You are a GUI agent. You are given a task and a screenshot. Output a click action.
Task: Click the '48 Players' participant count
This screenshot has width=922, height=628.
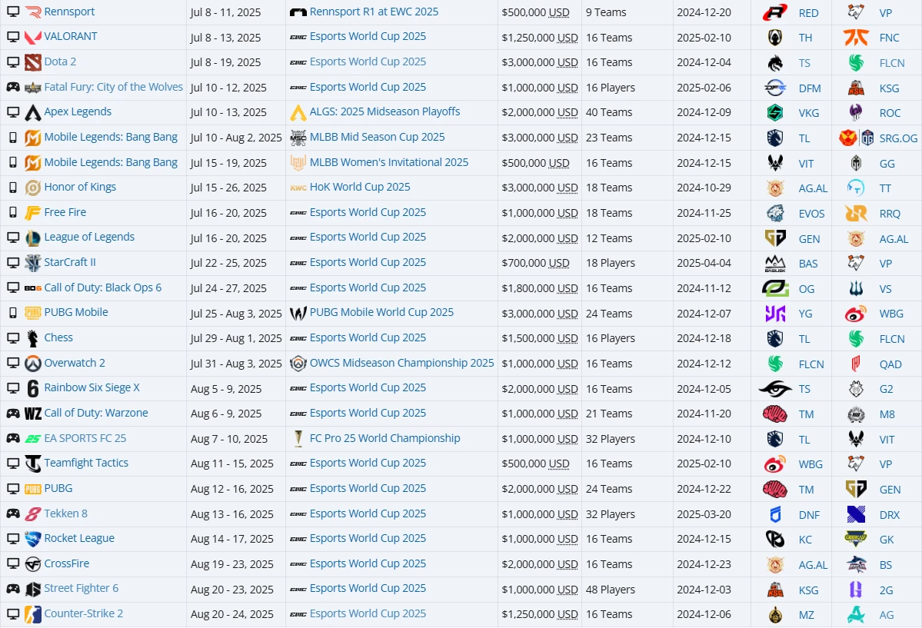pyautogui.click(x=611, y=590)
